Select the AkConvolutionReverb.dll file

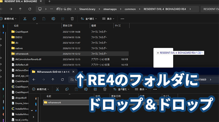pyautogui.click(x=28, y=59)
